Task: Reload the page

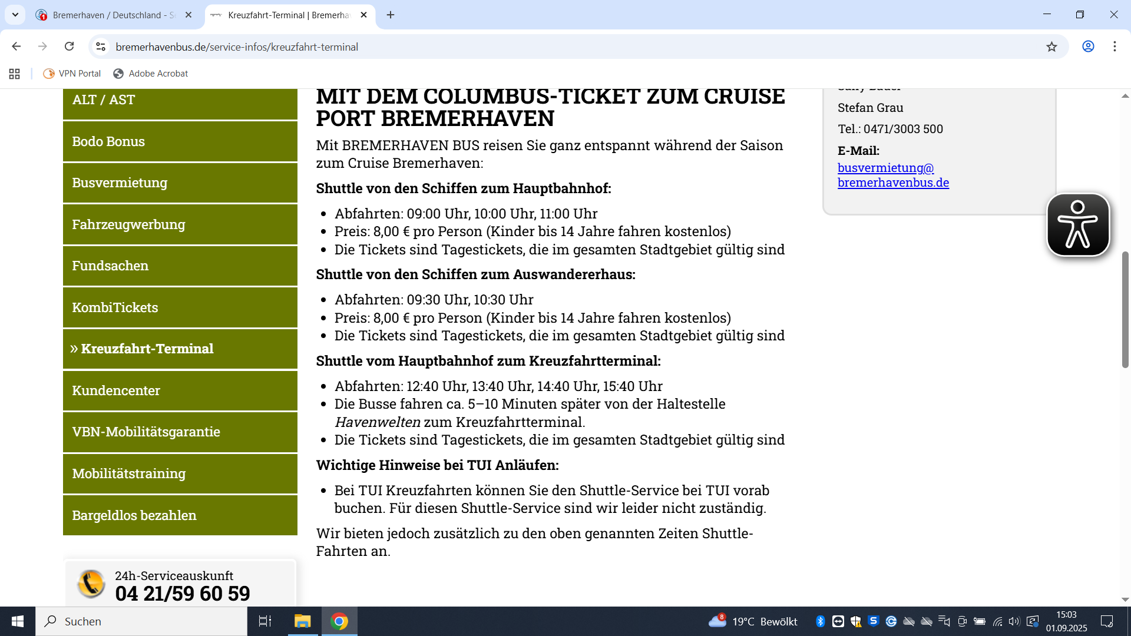Action: click(x=69, y=47)
